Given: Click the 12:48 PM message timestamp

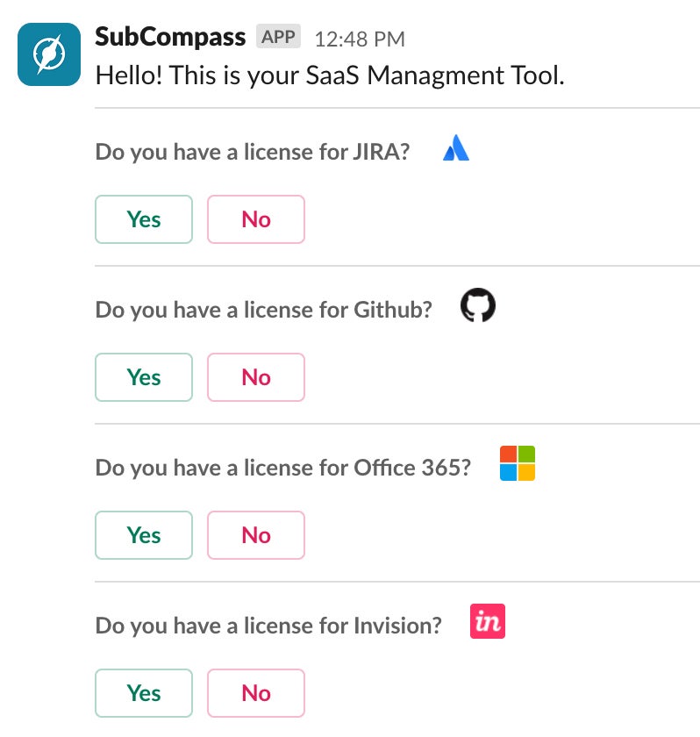Looking at the screenshot, I should point(360,39).
